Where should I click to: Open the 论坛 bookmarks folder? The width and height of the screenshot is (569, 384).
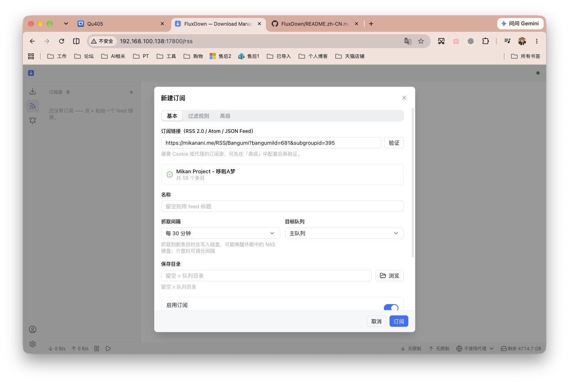84,56
